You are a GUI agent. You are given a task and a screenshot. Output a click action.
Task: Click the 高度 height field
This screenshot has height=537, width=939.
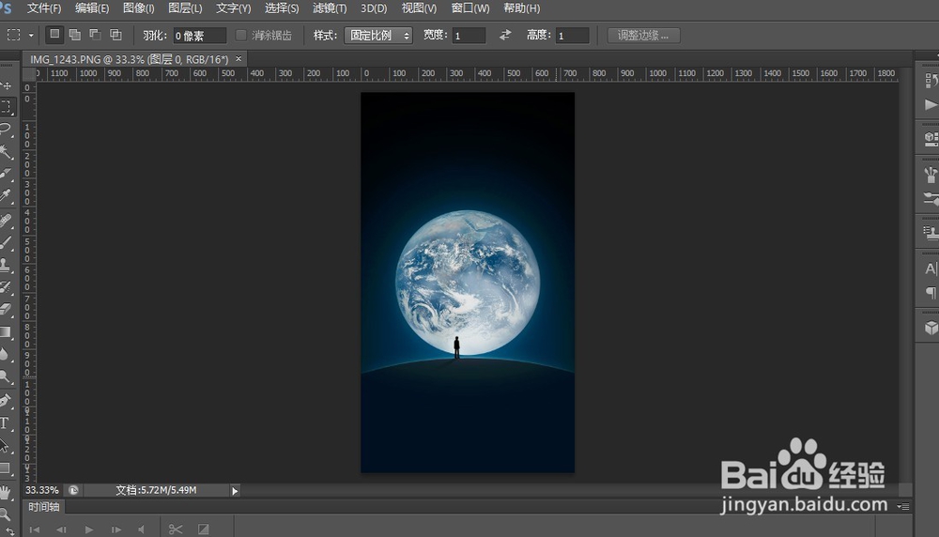pyautogui.click(x=573, y=36)
